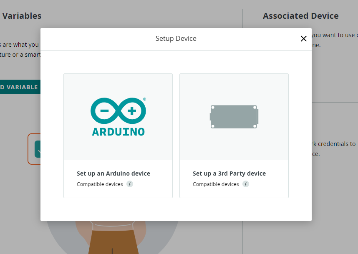Click "Compatible devices" text under 3rd Party device
358x254 pixels.
tap(216, 184)
